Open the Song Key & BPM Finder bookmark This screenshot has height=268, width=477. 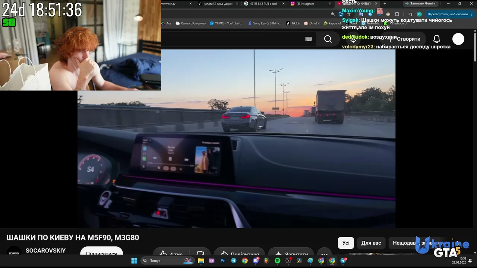pos(265,23)
